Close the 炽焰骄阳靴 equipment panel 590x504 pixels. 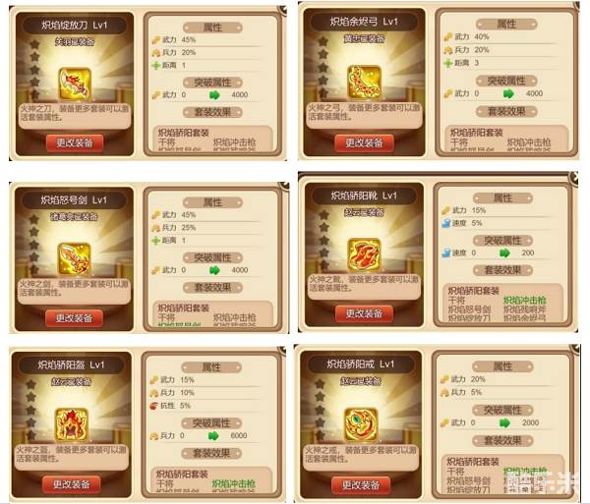[575, 177]
